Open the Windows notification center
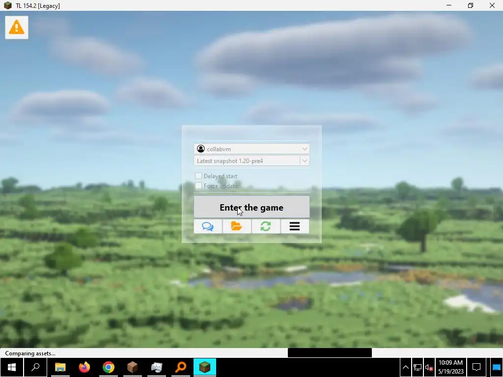 476,367
